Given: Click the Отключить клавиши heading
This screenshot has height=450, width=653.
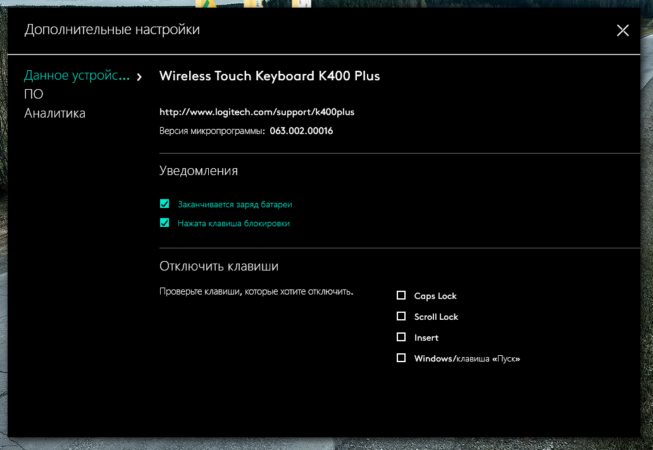Looking at the screenshot, I should pyautogui.click(x=219, y=266).
